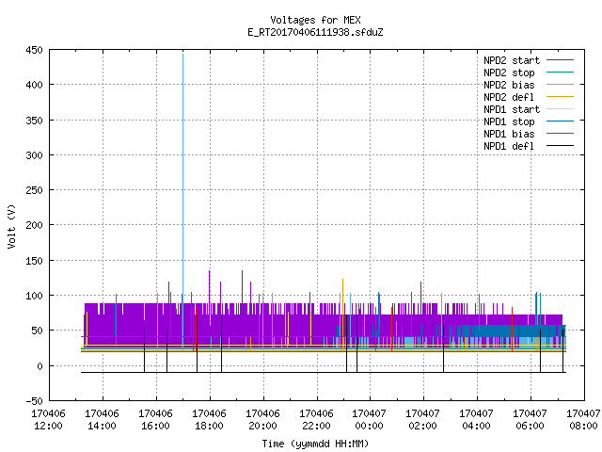Click the 06:00 time tick label

tap(530, 426)
